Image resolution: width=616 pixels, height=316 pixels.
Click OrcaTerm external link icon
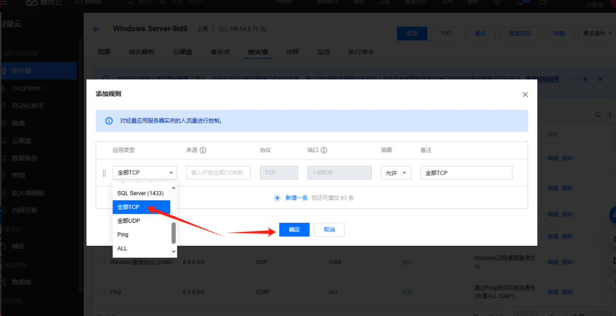(x=46, y=88)
